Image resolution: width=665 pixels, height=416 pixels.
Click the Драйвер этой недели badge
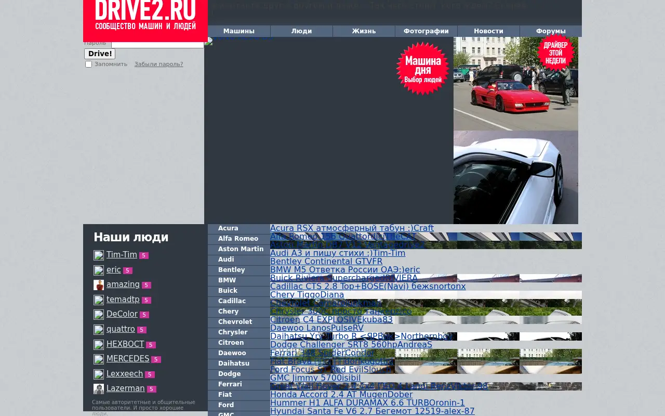556,52
